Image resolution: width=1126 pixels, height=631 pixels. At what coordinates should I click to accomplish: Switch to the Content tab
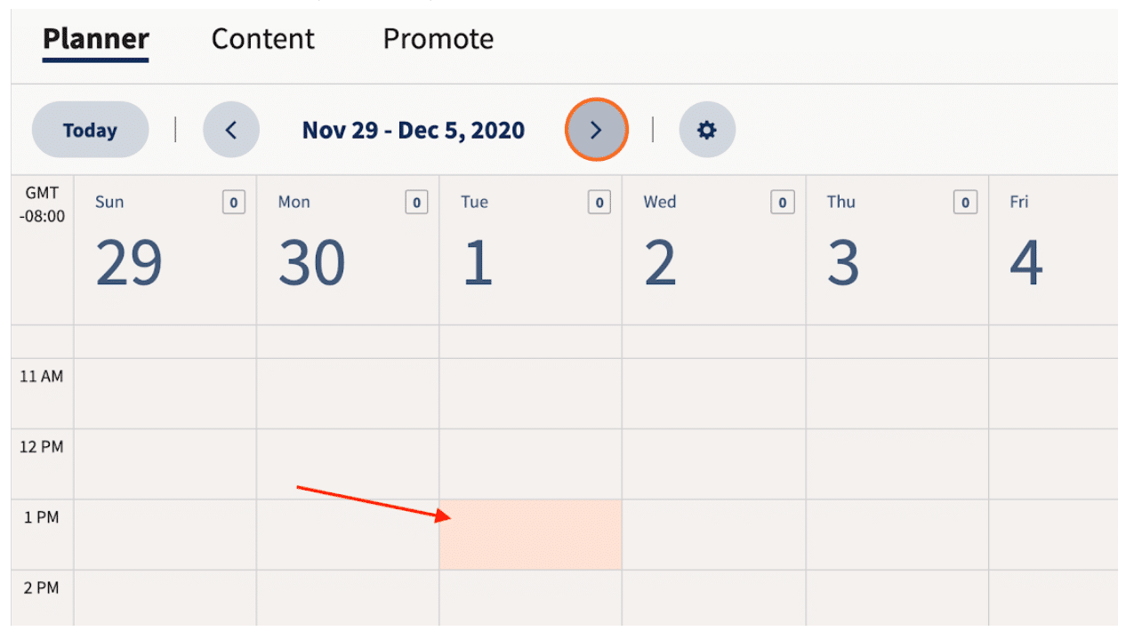[262, 39]
